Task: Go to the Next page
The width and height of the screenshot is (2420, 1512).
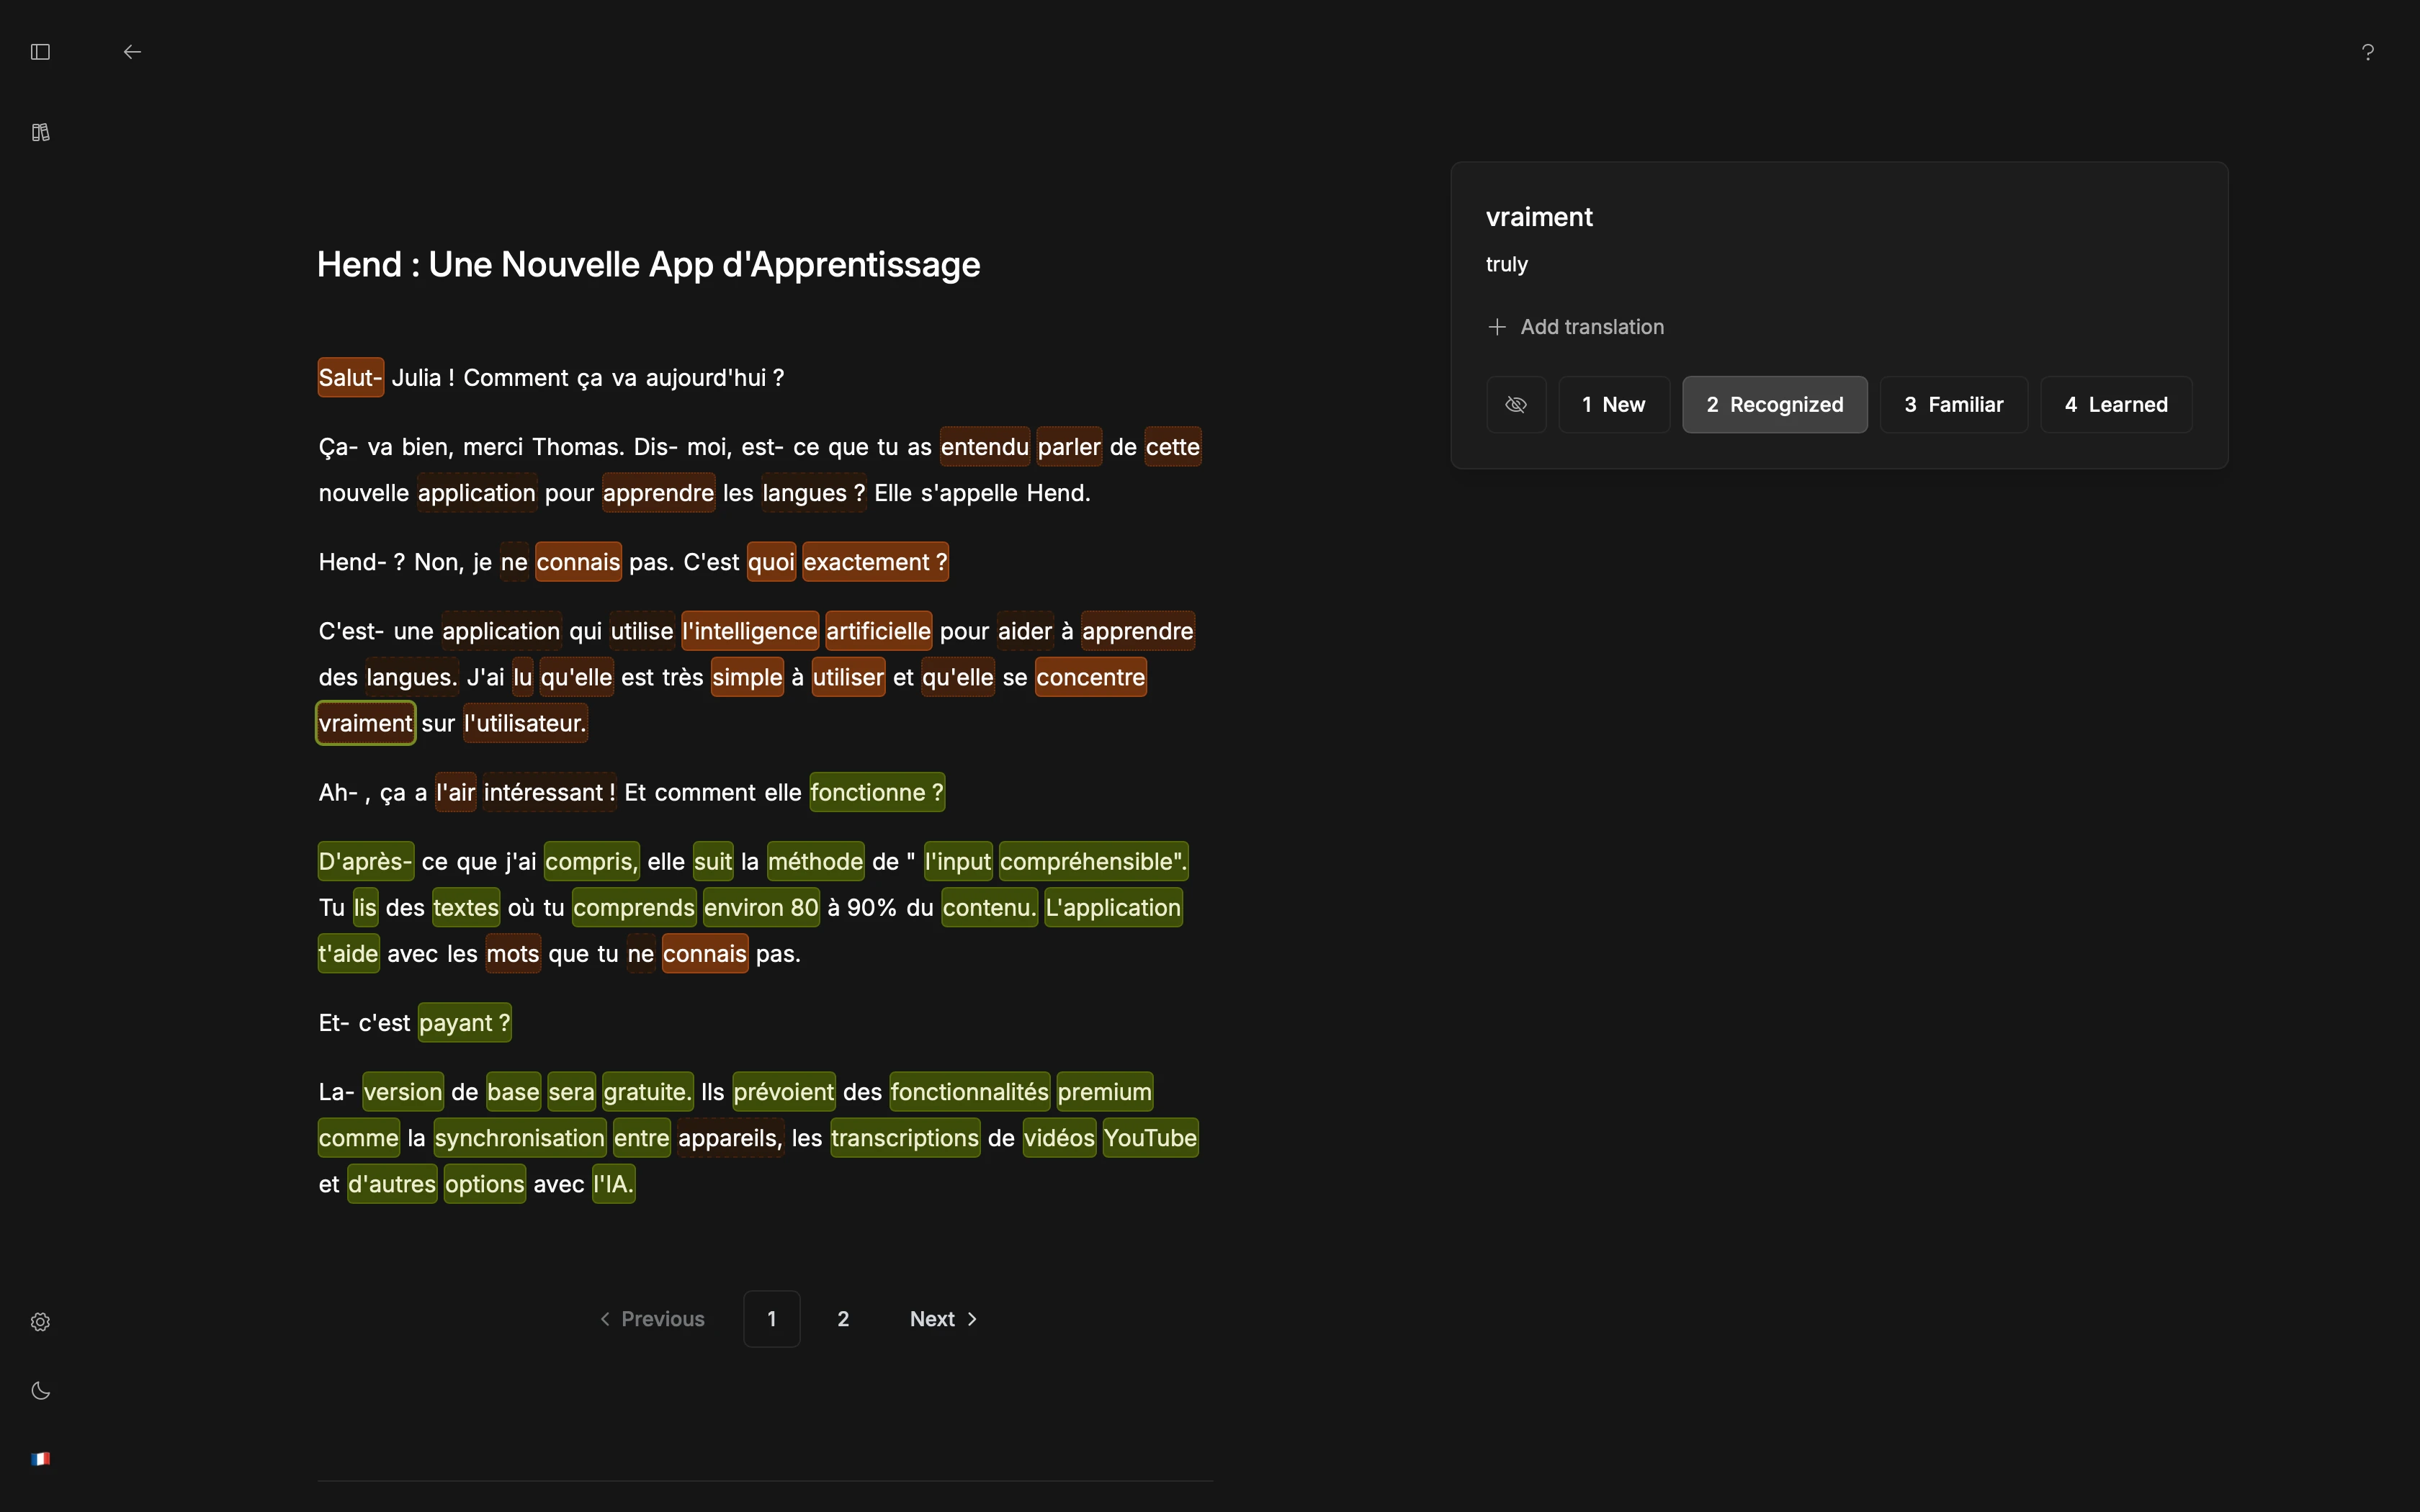Action: point(943,1319)
